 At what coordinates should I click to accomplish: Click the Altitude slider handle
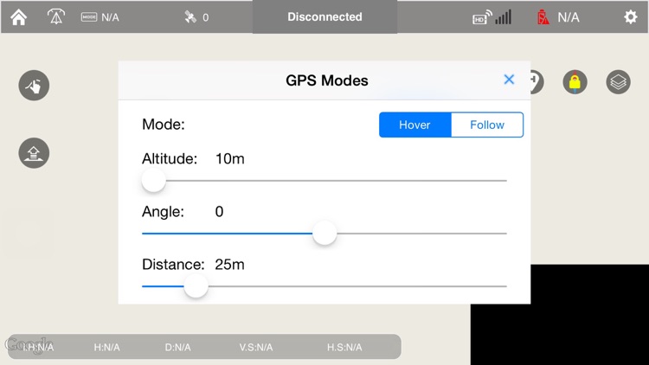153,180
